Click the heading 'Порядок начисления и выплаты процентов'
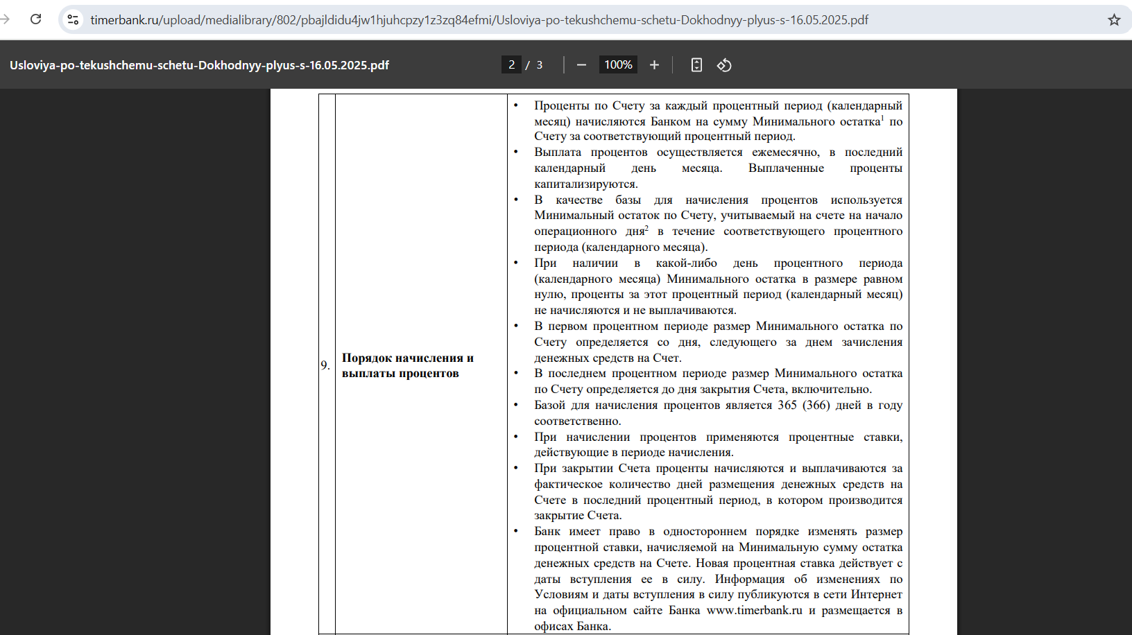 click(x=408, y=365)
